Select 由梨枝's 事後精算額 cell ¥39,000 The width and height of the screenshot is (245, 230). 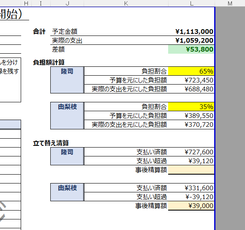tap(191, 206)
